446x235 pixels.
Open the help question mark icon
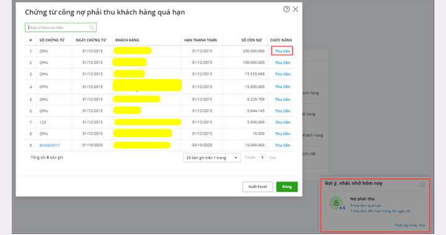click(x=286, y=9)
